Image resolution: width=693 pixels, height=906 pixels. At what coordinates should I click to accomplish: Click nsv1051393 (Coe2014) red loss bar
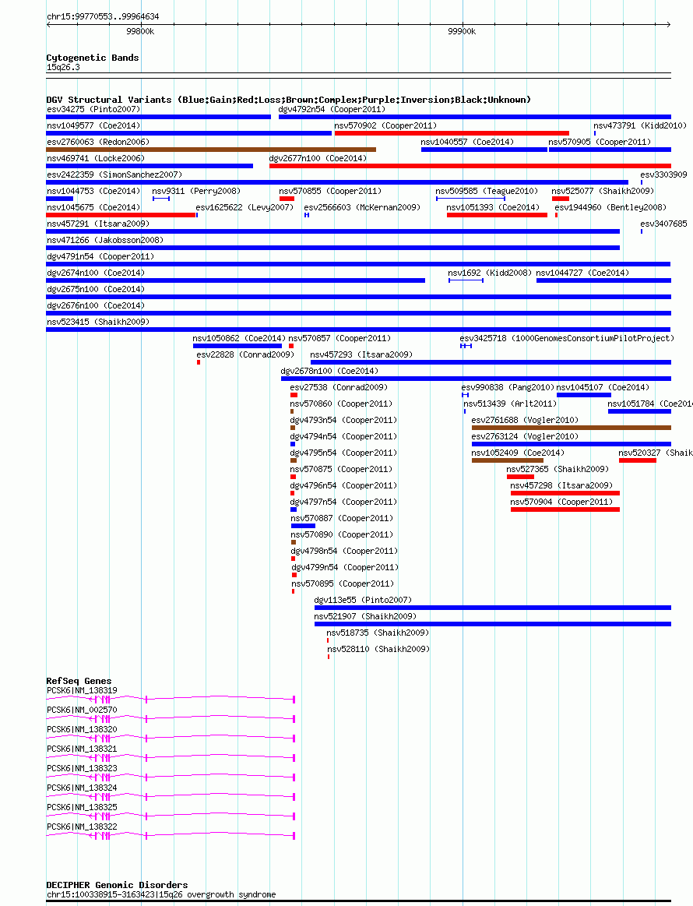click(497, 215)
